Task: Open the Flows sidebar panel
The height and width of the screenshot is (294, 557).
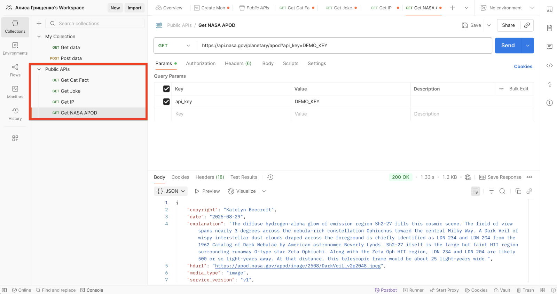Action: coord(15,70)
